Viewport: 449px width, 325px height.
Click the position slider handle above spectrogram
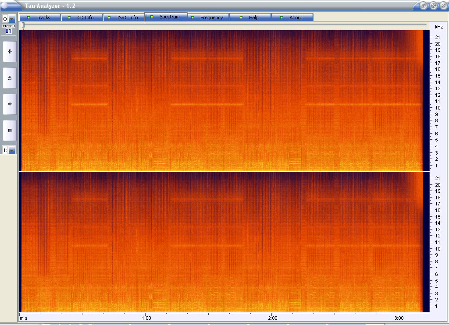click(x=23, y=25)
